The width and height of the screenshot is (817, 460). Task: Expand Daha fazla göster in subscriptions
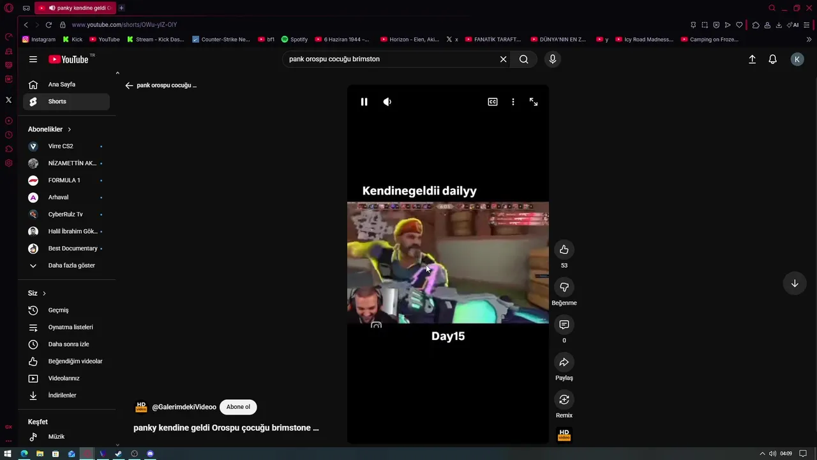tap(66, 266)
